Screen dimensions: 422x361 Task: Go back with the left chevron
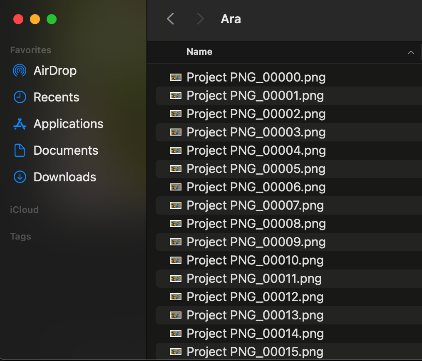coord(170,19)
